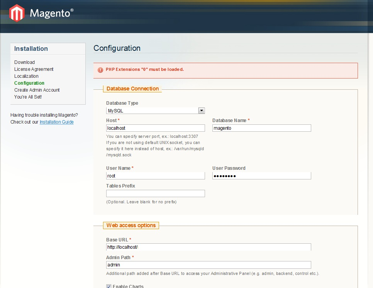This screenshot has height=288, width=373.
Task: Click the Database Name label
Action: pyautogui.click(x=229, y=120)
